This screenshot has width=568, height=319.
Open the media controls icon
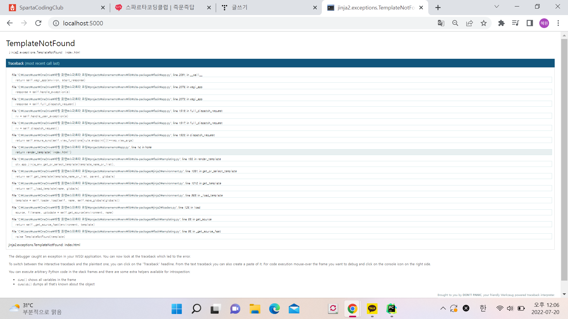(516, 23)
